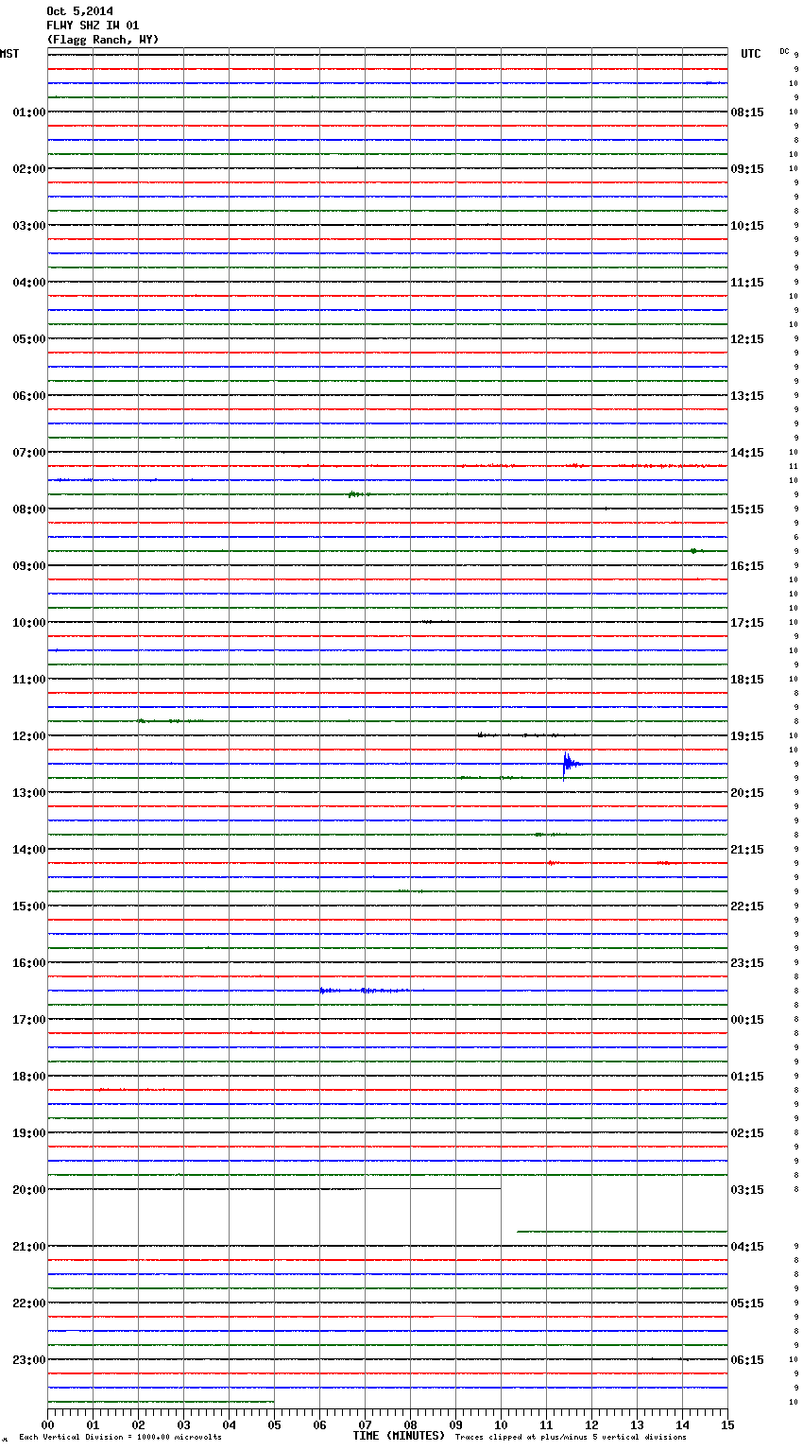803x1450 pixels.
Task: Click the isolated green segment before 21:00
Action: (x=622, y=1232)
